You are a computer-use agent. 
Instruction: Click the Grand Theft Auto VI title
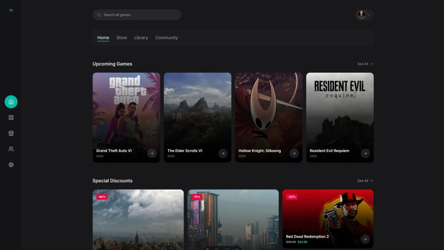(x=114, y=151)
